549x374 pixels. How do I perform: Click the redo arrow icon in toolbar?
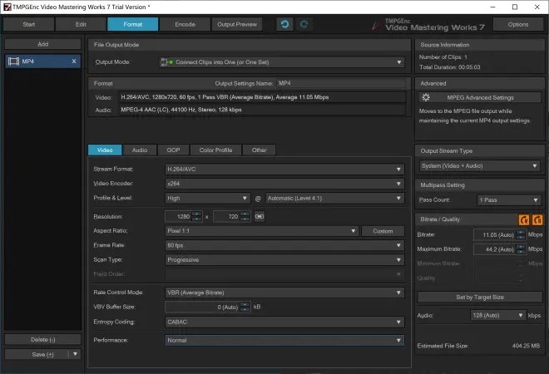304,24
